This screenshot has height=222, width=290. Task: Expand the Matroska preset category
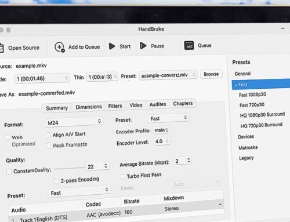(x=248, y=148)
